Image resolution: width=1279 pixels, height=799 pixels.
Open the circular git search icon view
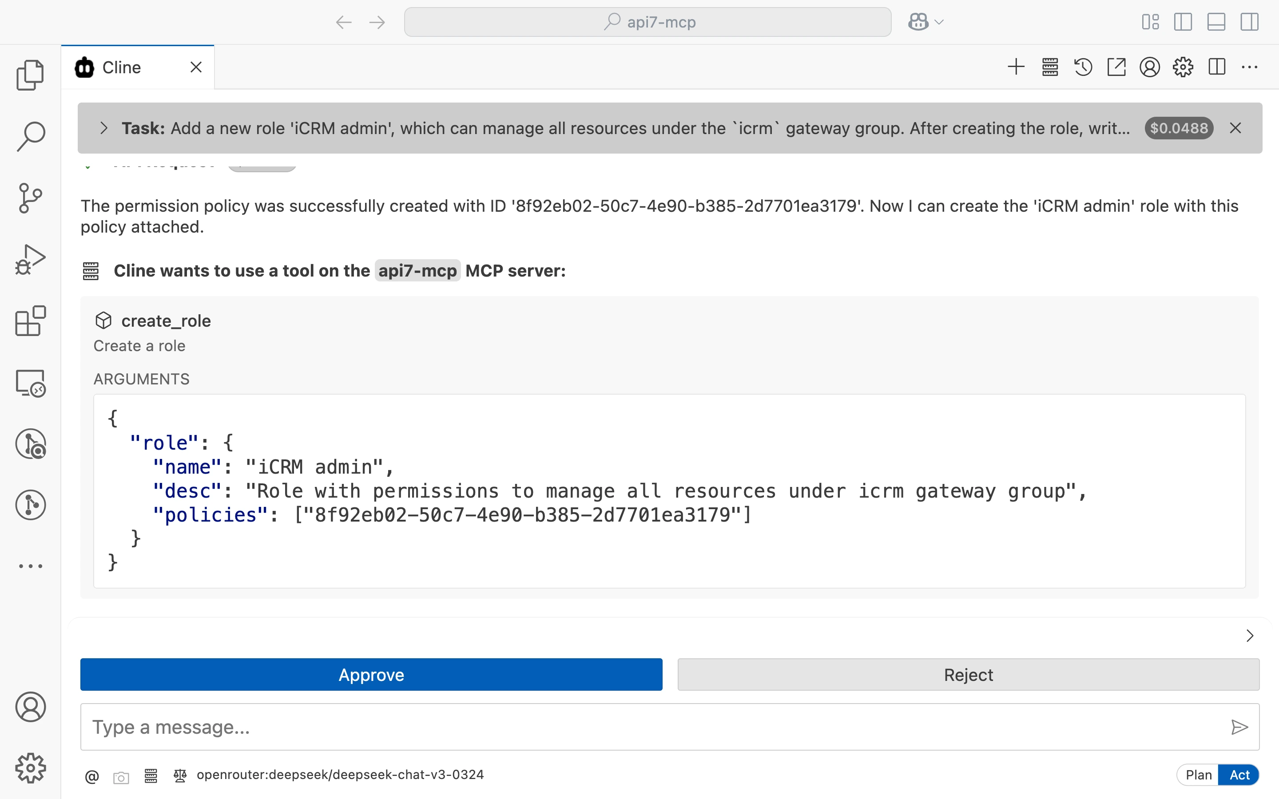(x=30, y=444)
